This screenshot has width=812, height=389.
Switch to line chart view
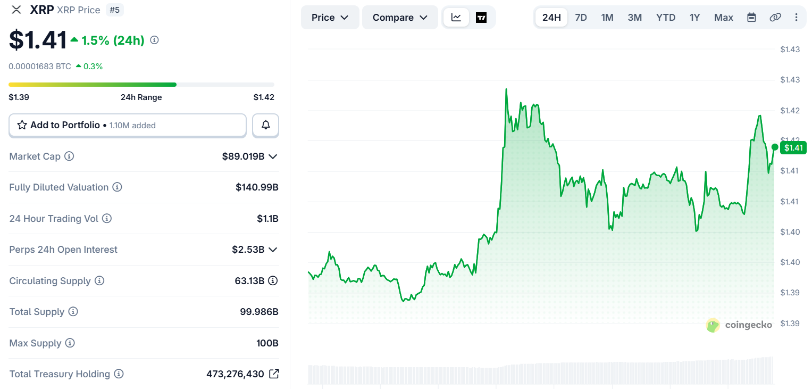tap(456, 18)
